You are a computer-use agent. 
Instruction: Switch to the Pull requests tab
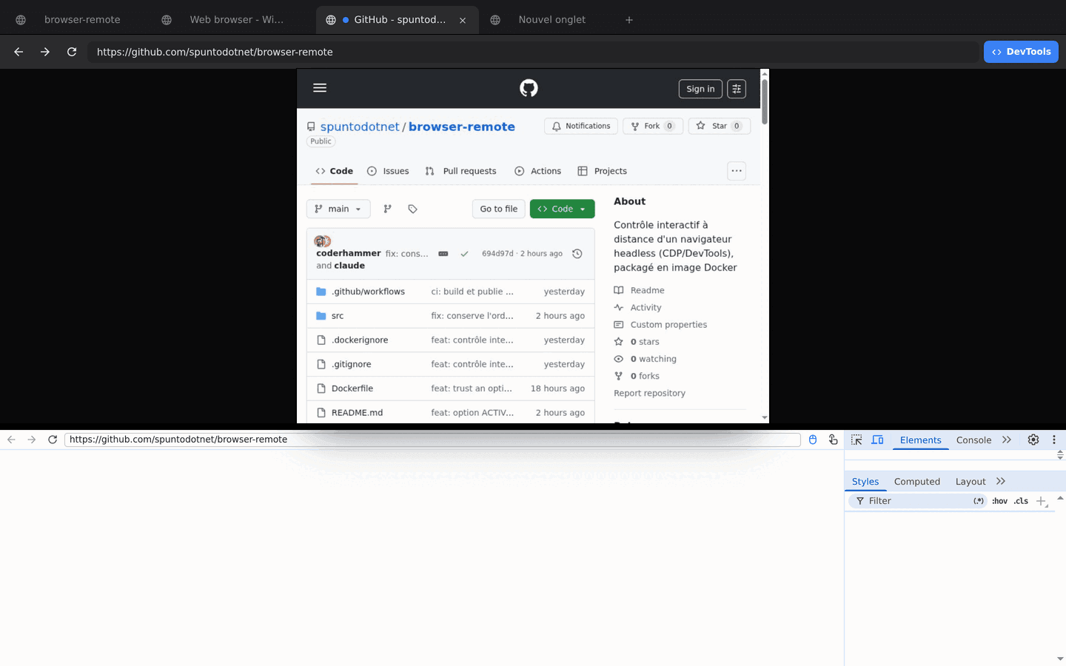click(460, 171)
